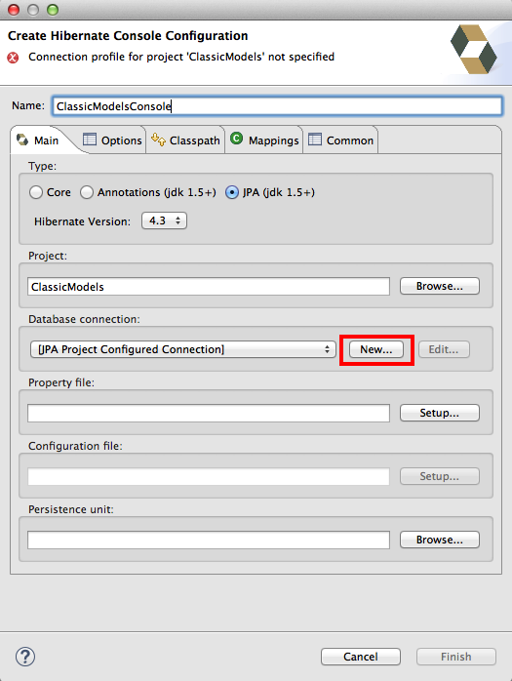Click the red error icon in the header
Image resolution: width=512 pixels, height=681 pixels.
(x=13, y=58)
